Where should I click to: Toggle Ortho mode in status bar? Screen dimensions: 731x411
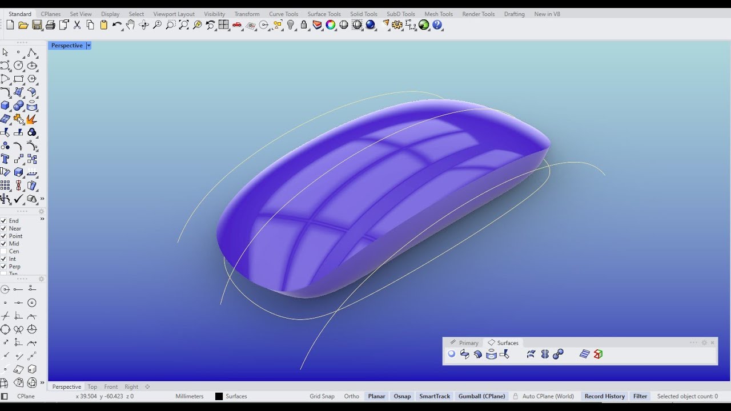(x=352, y=396)
